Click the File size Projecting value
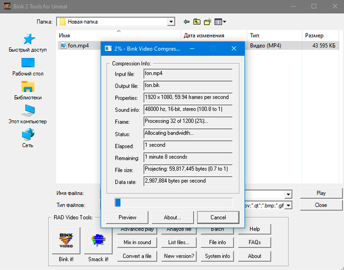This screenshot has width=344, height=270. [x=188, y=169]
